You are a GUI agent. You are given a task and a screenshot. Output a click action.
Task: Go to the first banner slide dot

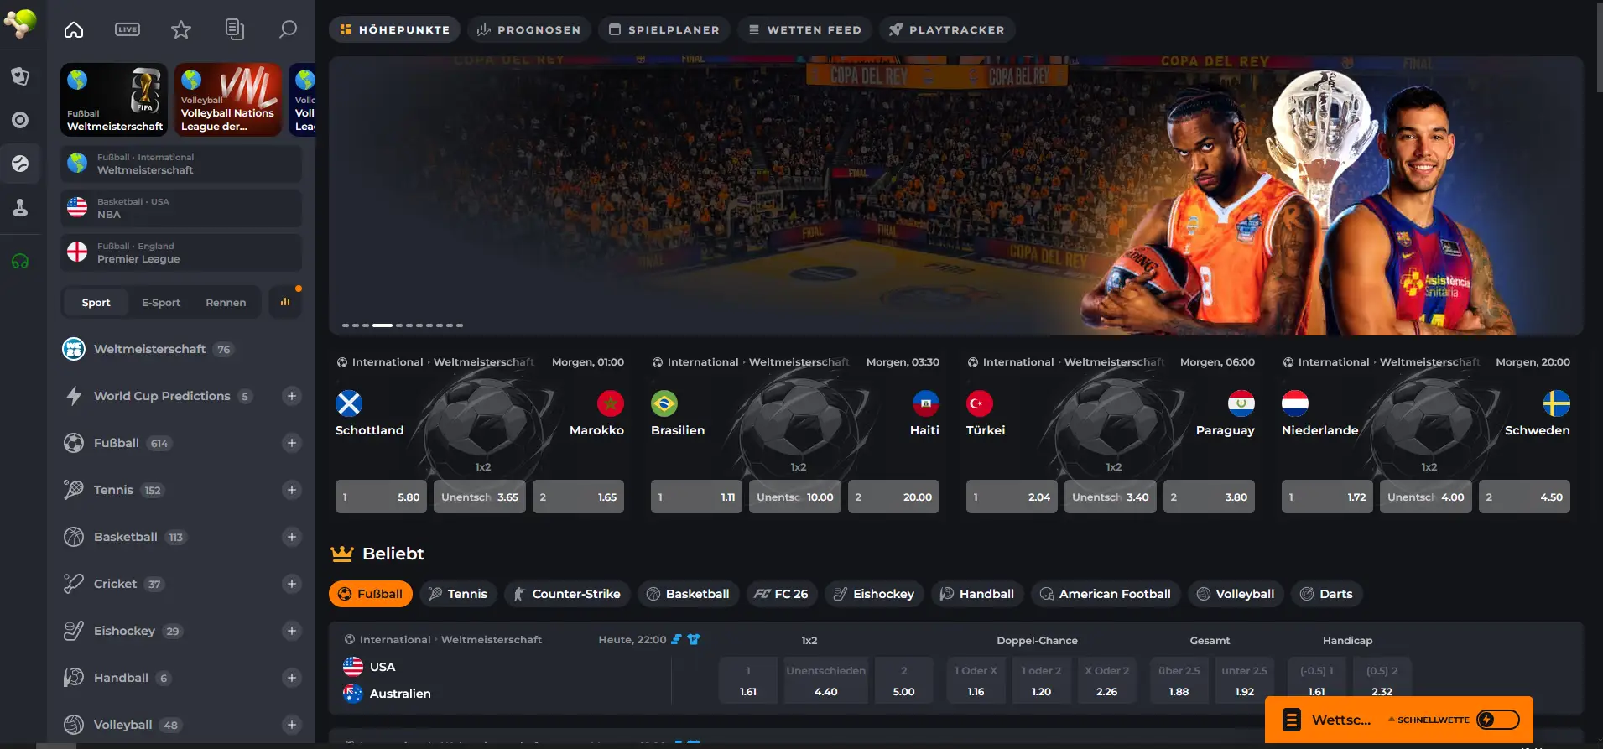(x=346, y=325)
